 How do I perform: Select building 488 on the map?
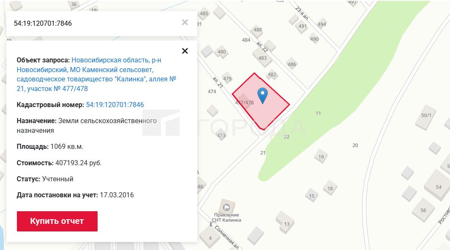[x=257, y=30]
